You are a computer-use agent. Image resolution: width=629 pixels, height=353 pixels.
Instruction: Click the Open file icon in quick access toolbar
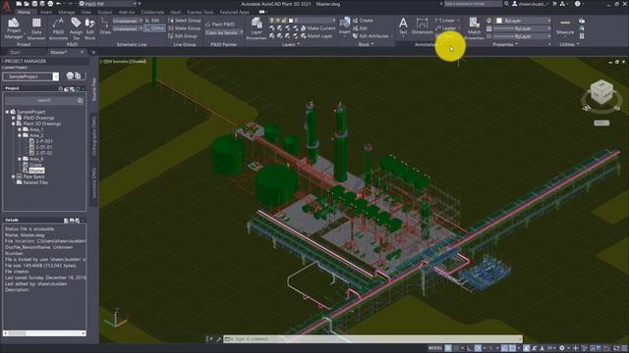pyautogui.click(x=27, y=4)
